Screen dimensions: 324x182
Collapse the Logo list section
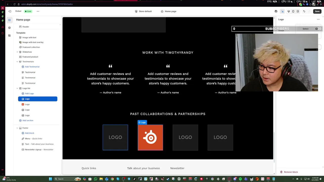pos(17,88)
